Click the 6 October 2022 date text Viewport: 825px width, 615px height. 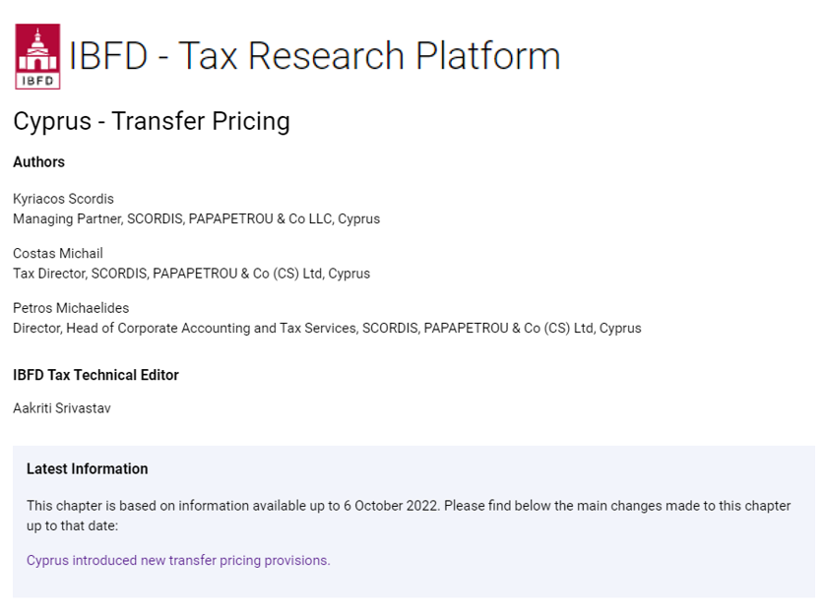coord(391,506)
